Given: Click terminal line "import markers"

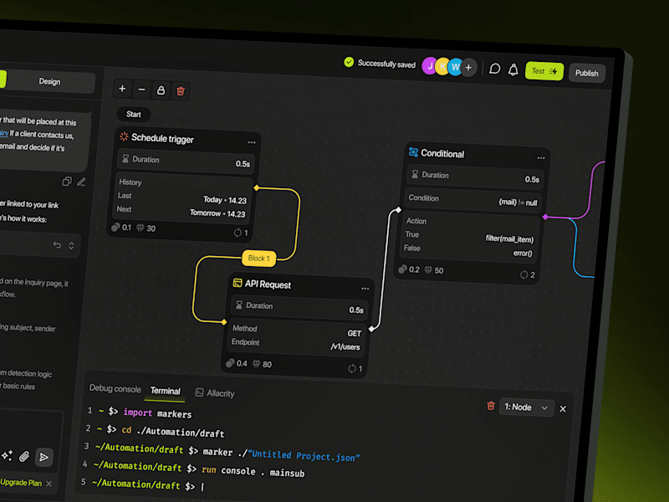Looking at the screenshot, I should pyautogui.click(x=157, y=412).
